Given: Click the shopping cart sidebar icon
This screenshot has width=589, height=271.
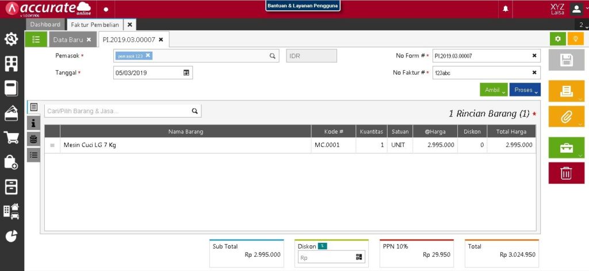Looking at the screenshot, I should [11, 137].
